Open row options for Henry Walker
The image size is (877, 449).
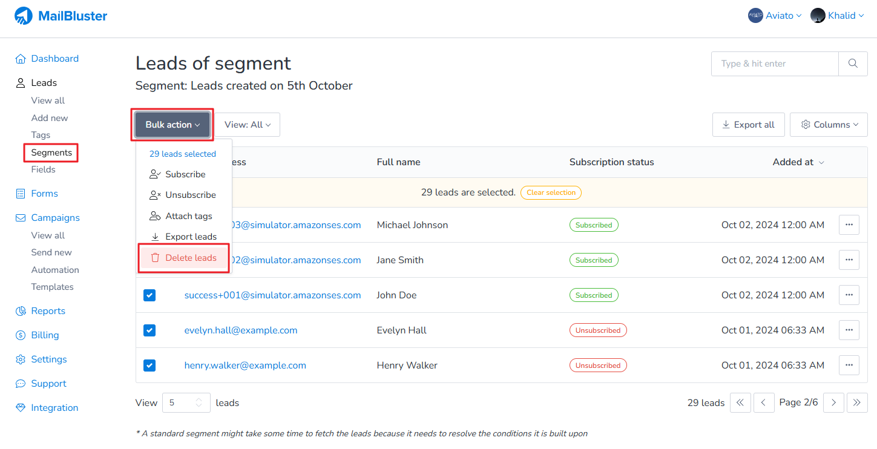(x=849, y=365)
